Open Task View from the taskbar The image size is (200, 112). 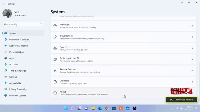[x=79, y=108]
